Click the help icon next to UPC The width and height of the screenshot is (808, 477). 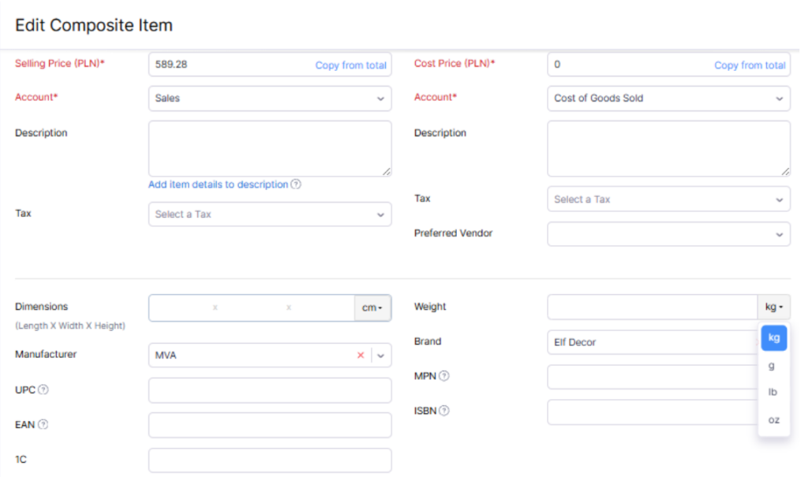pos(43,389)
